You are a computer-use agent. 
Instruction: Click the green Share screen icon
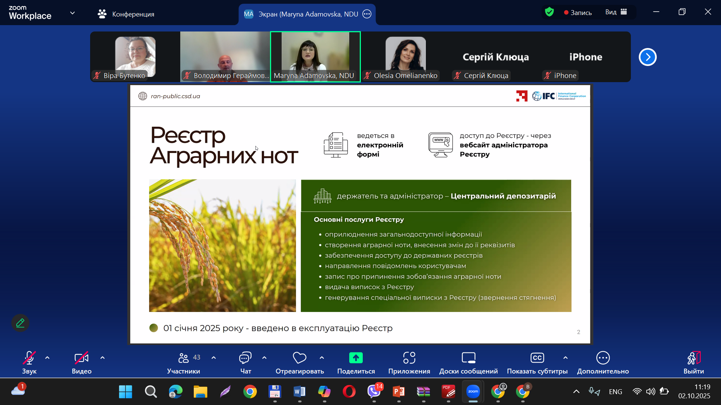pos(356,358)
